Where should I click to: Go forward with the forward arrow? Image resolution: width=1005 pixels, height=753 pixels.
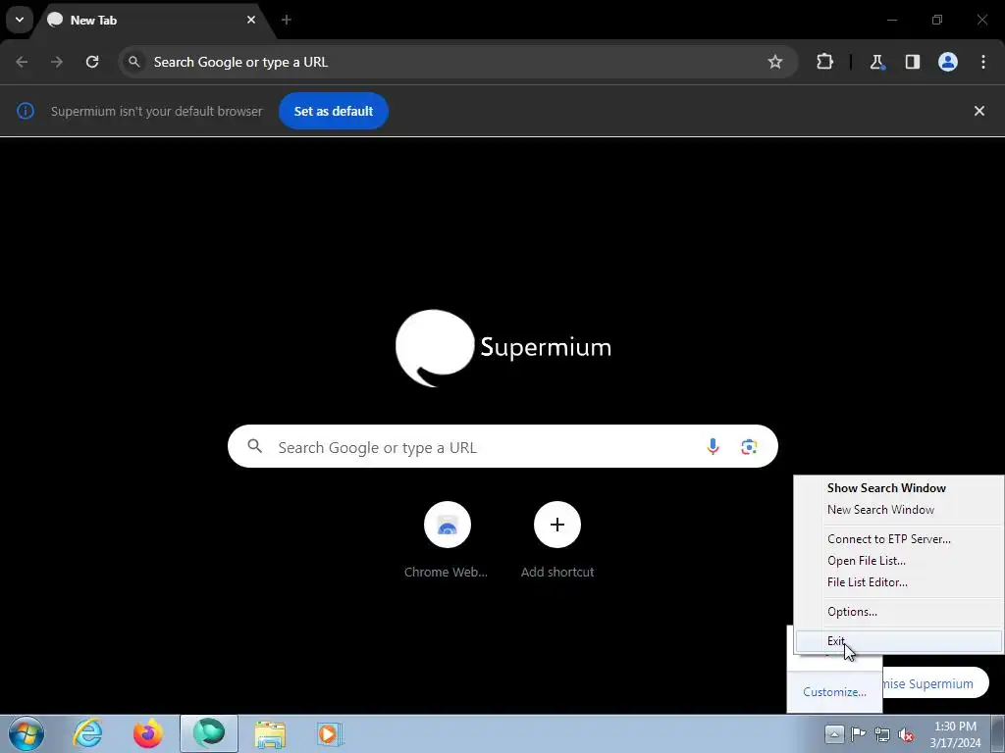[x=57, y=62]
